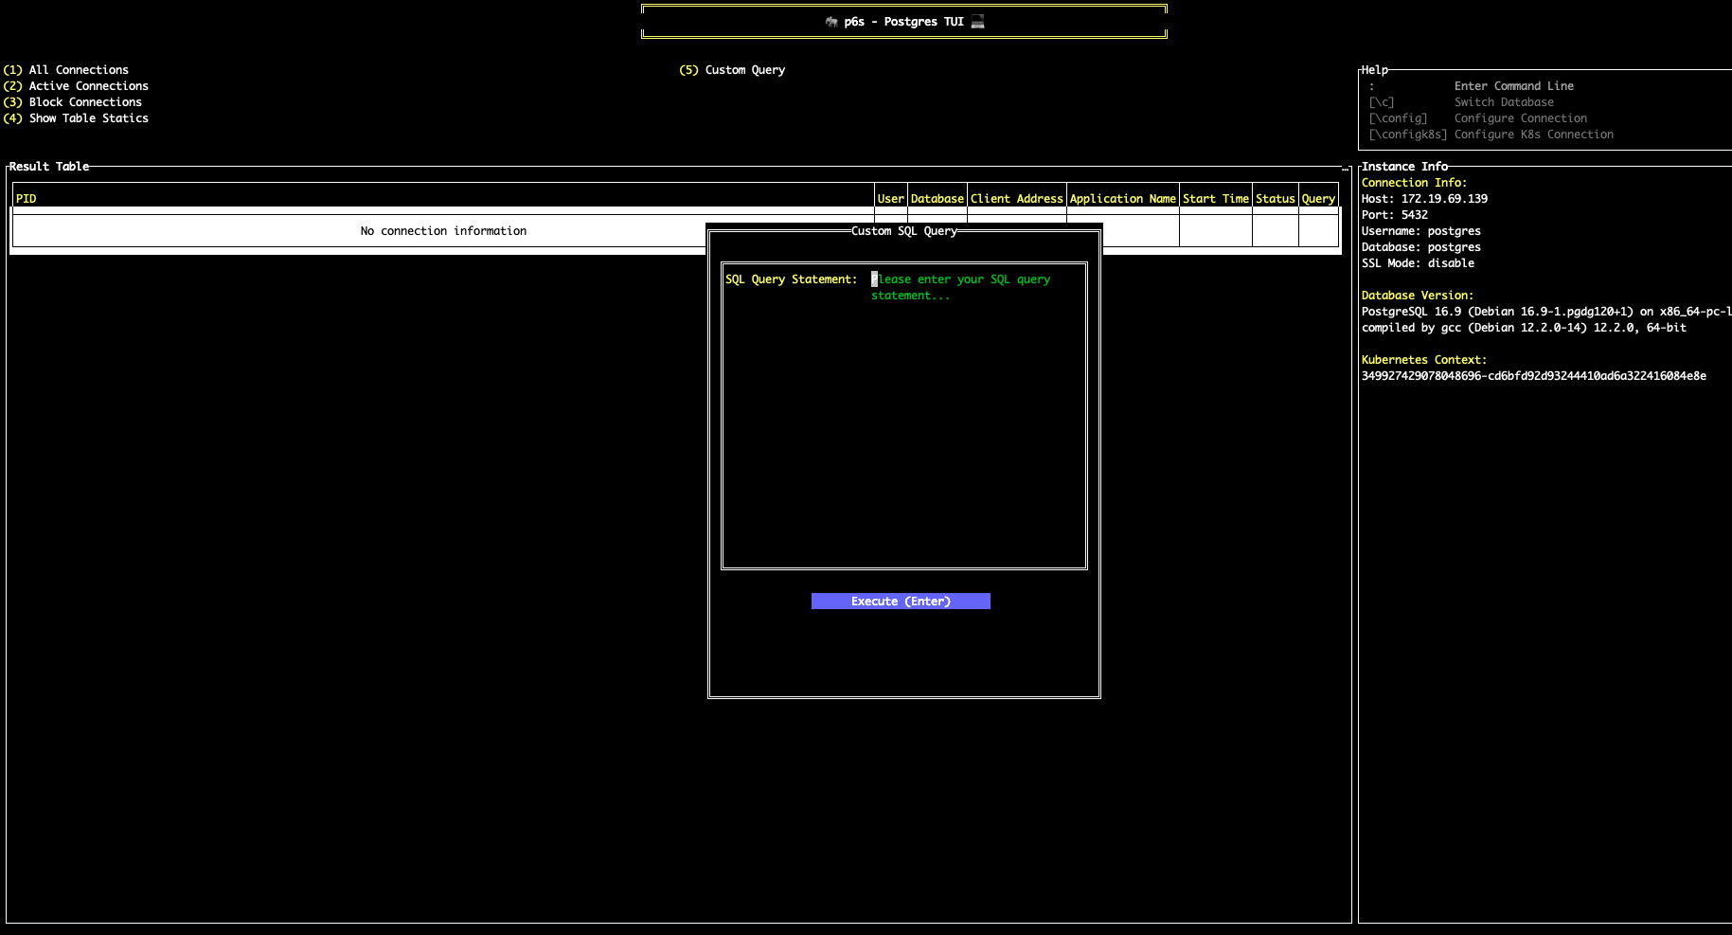Select the Active Connections menu item
Viewport: 1732px width, 935px height.
tap(76, 86)
